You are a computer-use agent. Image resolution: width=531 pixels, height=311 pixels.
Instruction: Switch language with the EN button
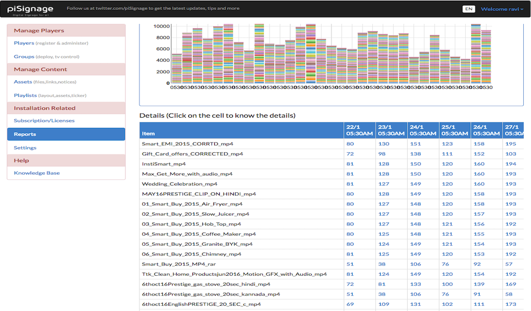[469, 9]
